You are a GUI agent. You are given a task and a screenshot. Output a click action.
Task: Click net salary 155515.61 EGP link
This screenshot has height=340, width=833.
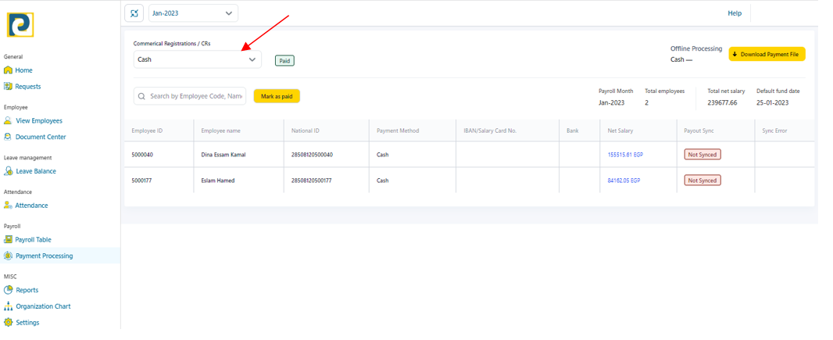pos(625,155)
